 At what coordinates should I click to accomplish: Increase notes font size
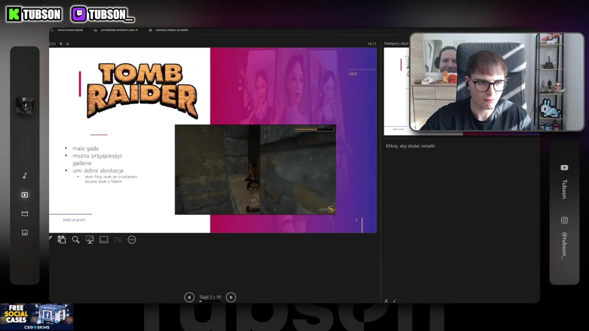point(386,301)
